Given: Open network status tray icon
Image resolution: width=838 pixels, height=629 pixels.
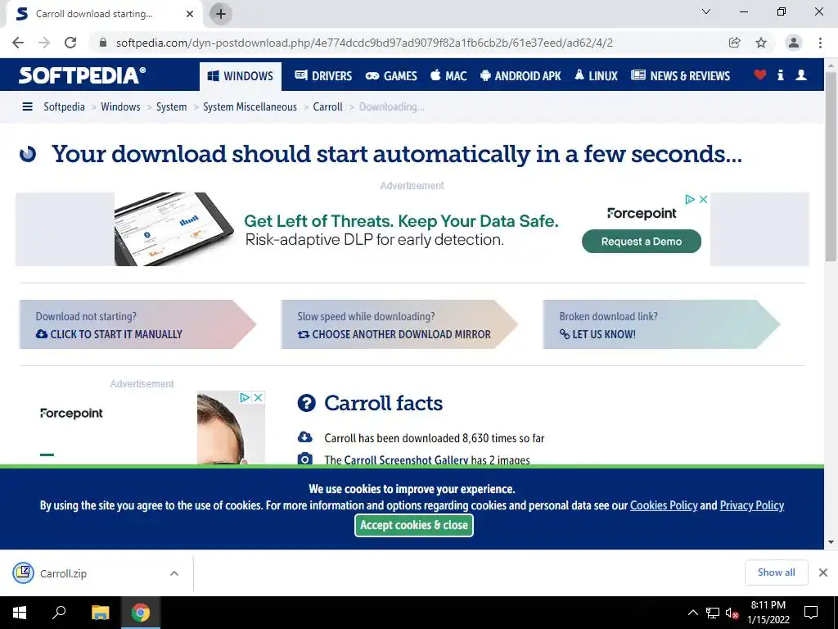Looking at the screenshot, I should click(x=713, y=613).
